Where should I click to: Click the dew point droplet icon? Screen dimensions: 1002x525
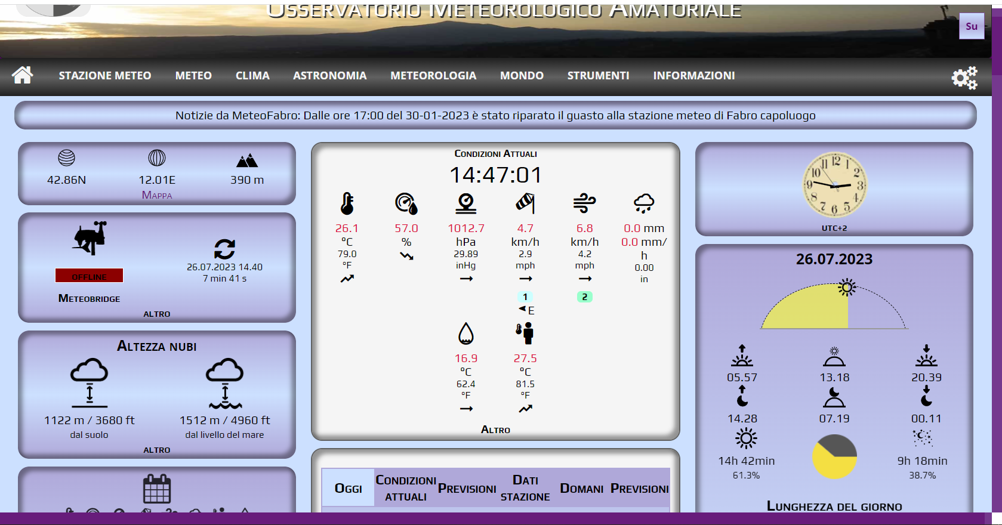point(465,333)
